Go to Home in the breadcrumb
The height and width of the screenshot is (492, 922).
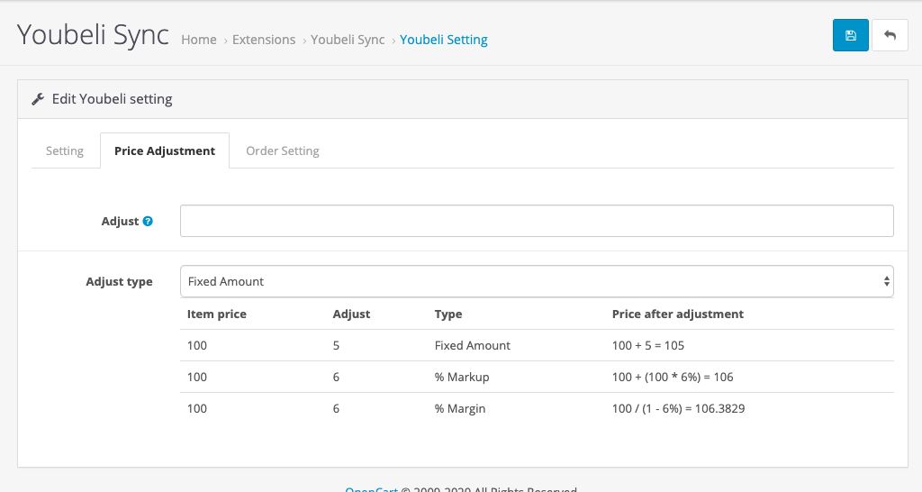click(x=199, y=40)
